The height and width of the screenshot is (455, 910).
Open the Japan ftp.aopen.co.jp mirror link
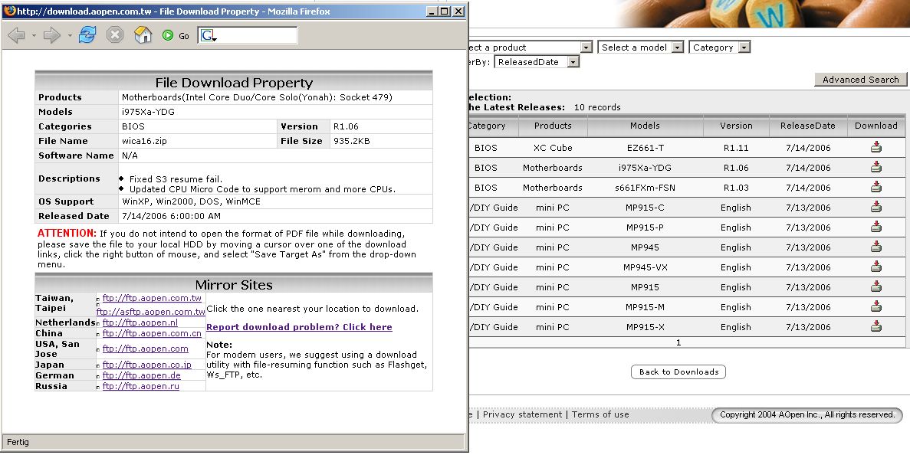(147, 365)
